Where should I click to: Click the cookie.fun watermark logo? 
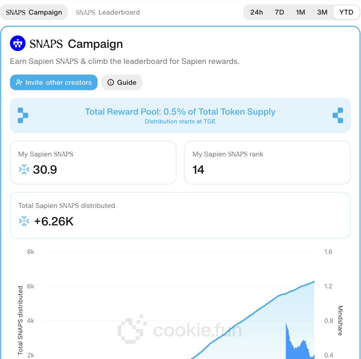pyautogui.click(x=132, y=329)
